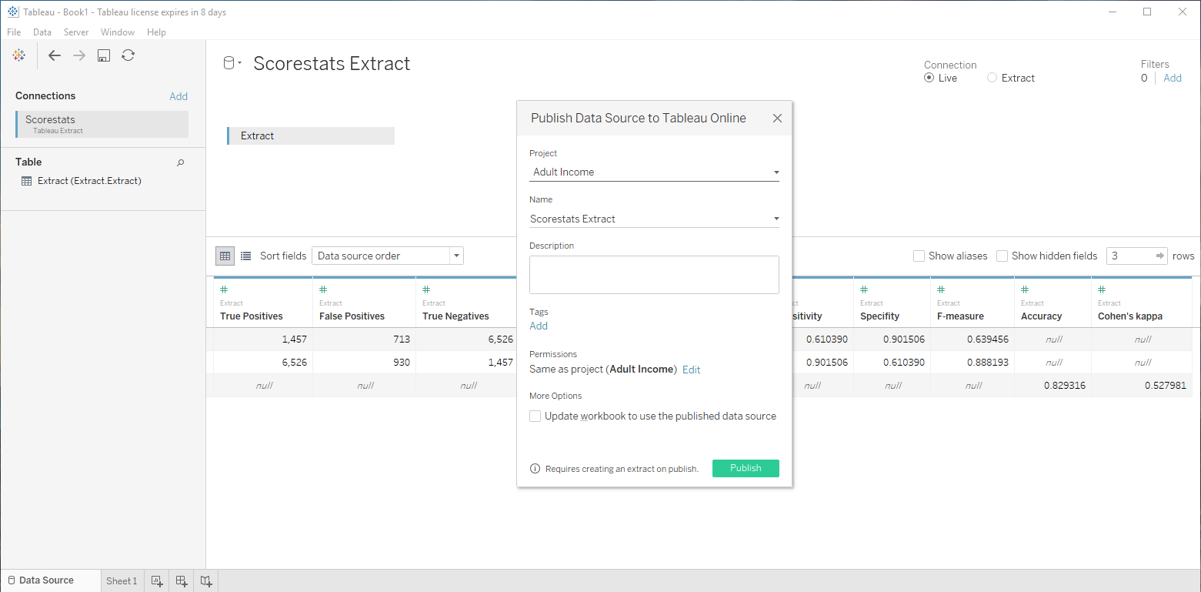Select the Live connection radio button
This screenshot has height=592, width=1201.
929,78
